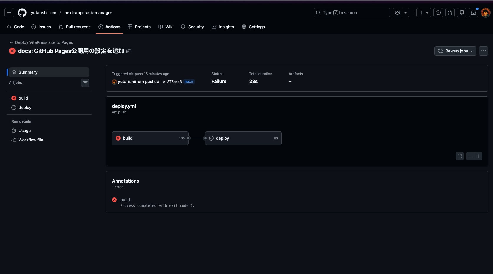The image size is (493, 274).
Task: Switch to the Code tab
Action: point(15,27)
